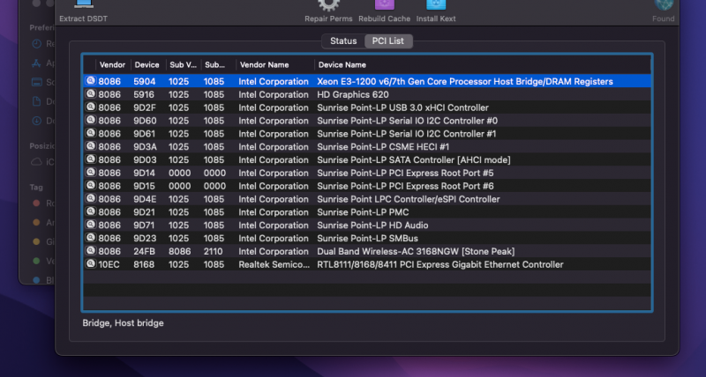Click device ID 5916
The image size is (706, 377).
(144, 95)
